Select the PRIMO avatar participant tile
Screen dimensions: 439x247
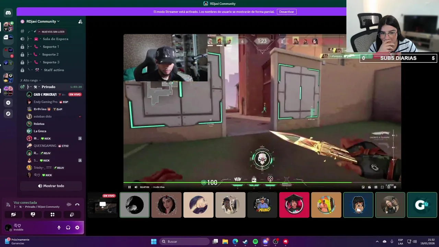click(262, 205)
